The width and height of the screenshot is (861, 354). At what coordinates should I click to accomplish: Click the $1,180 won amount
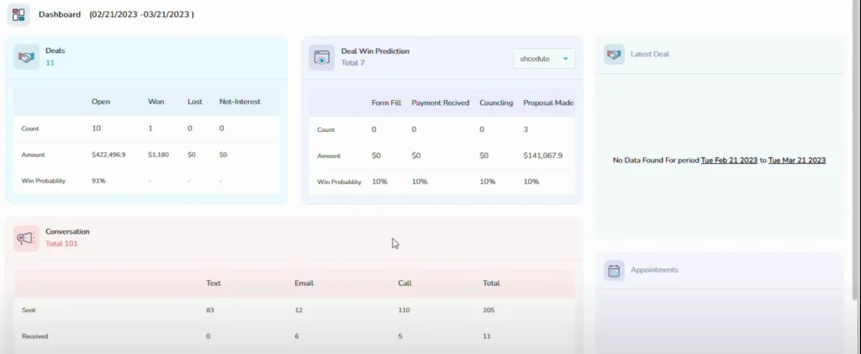(158, 155)
